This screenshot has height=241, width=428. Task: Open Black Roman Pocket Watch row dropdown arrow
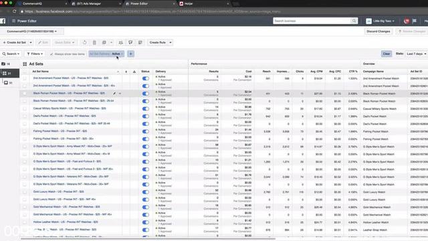[x=120, y=94]
